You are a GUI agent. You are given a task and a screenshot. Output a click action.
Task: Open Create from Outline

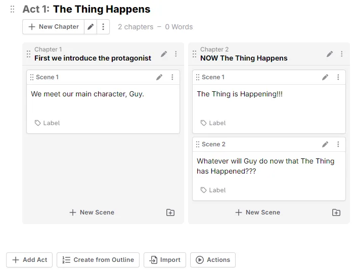(98, 260)
